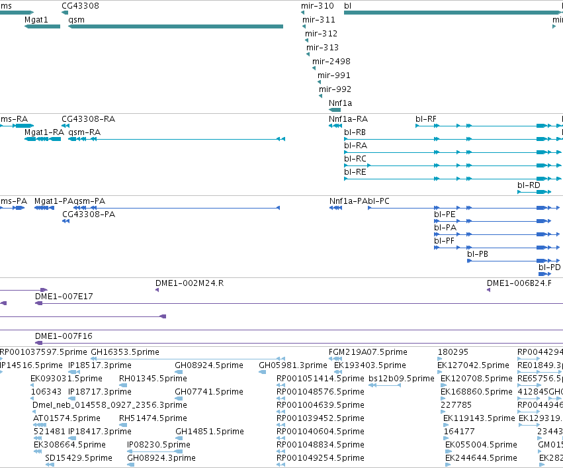Click the bl-RF transcript label

(426, 119)
